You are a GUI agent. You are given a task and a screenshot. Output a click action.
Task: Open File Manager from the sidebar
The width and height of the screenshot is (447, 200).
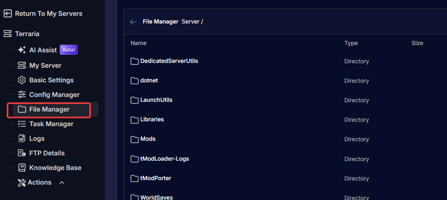pos(49,110)
